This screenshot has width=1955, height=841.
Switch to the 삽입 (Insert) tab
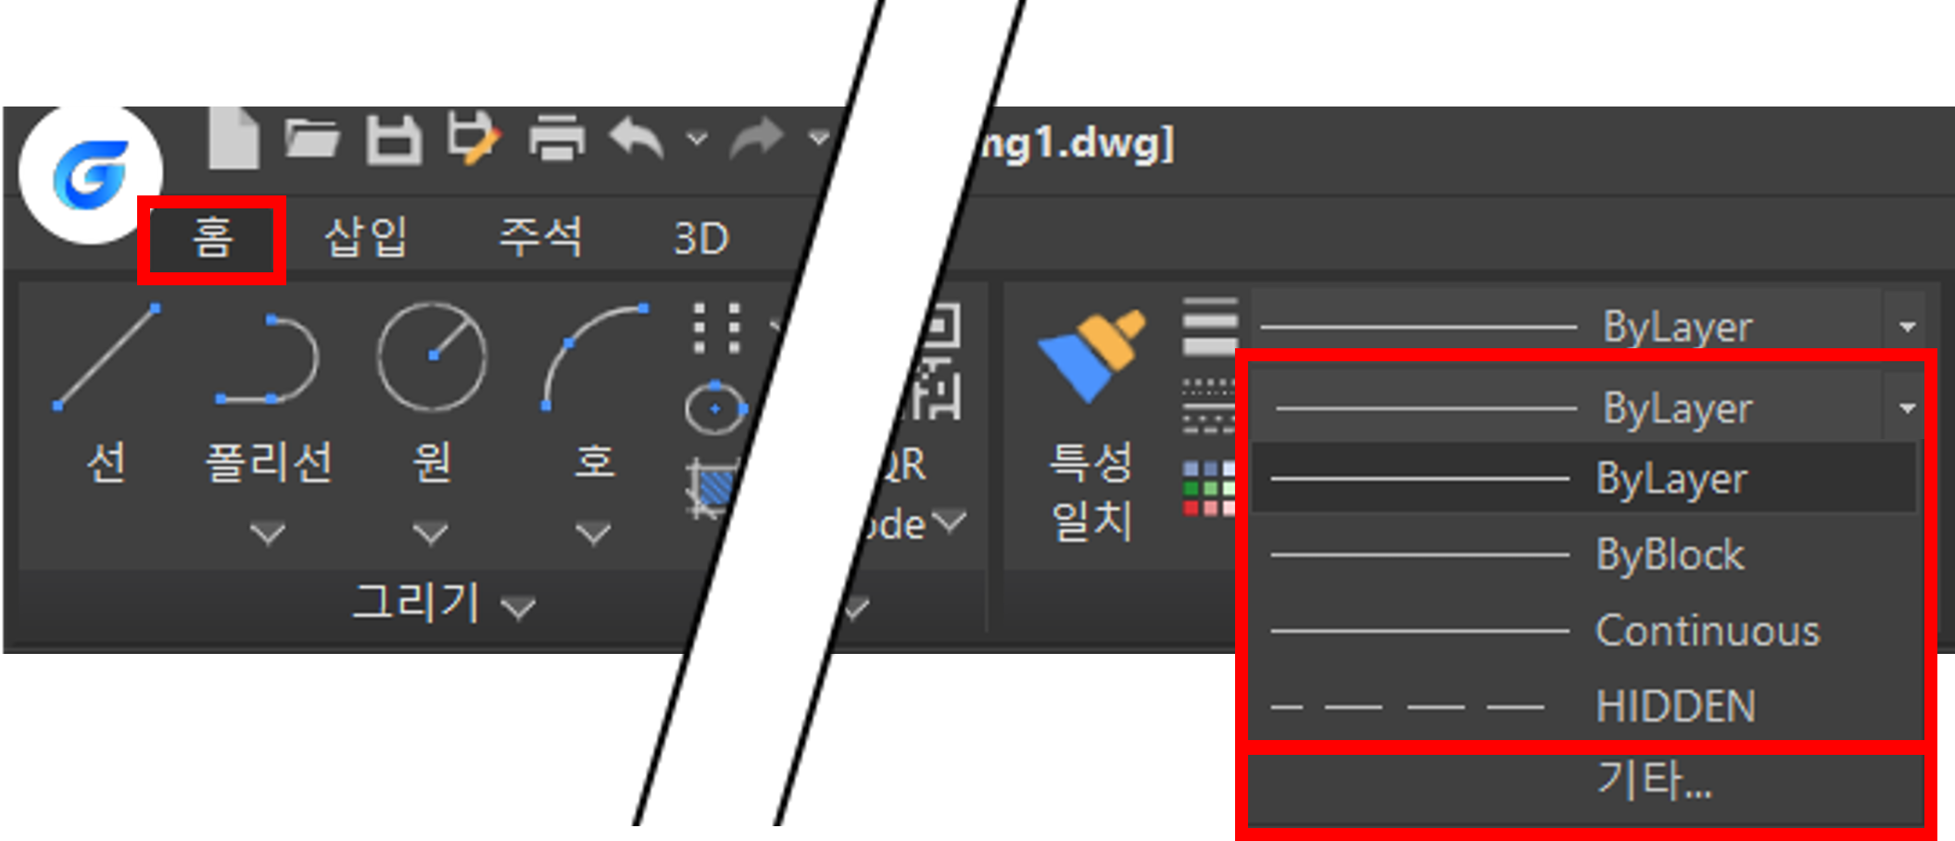(366, 238)
